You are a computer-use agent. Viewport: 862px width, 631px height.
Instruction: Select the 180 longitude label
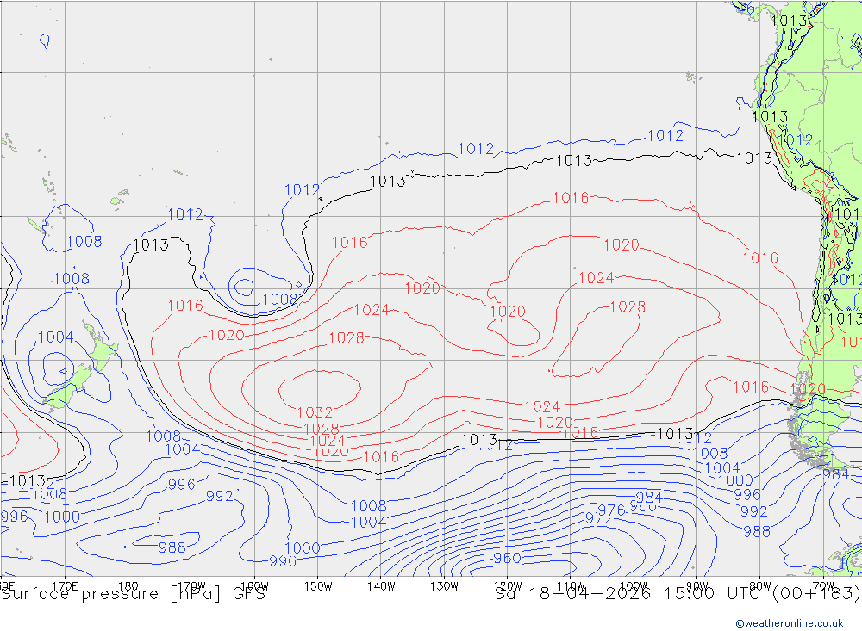[128, 586]
